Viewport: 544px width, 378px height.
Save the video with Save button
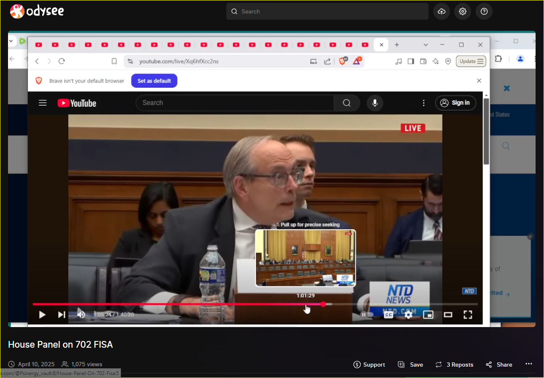tap(410, 365)
